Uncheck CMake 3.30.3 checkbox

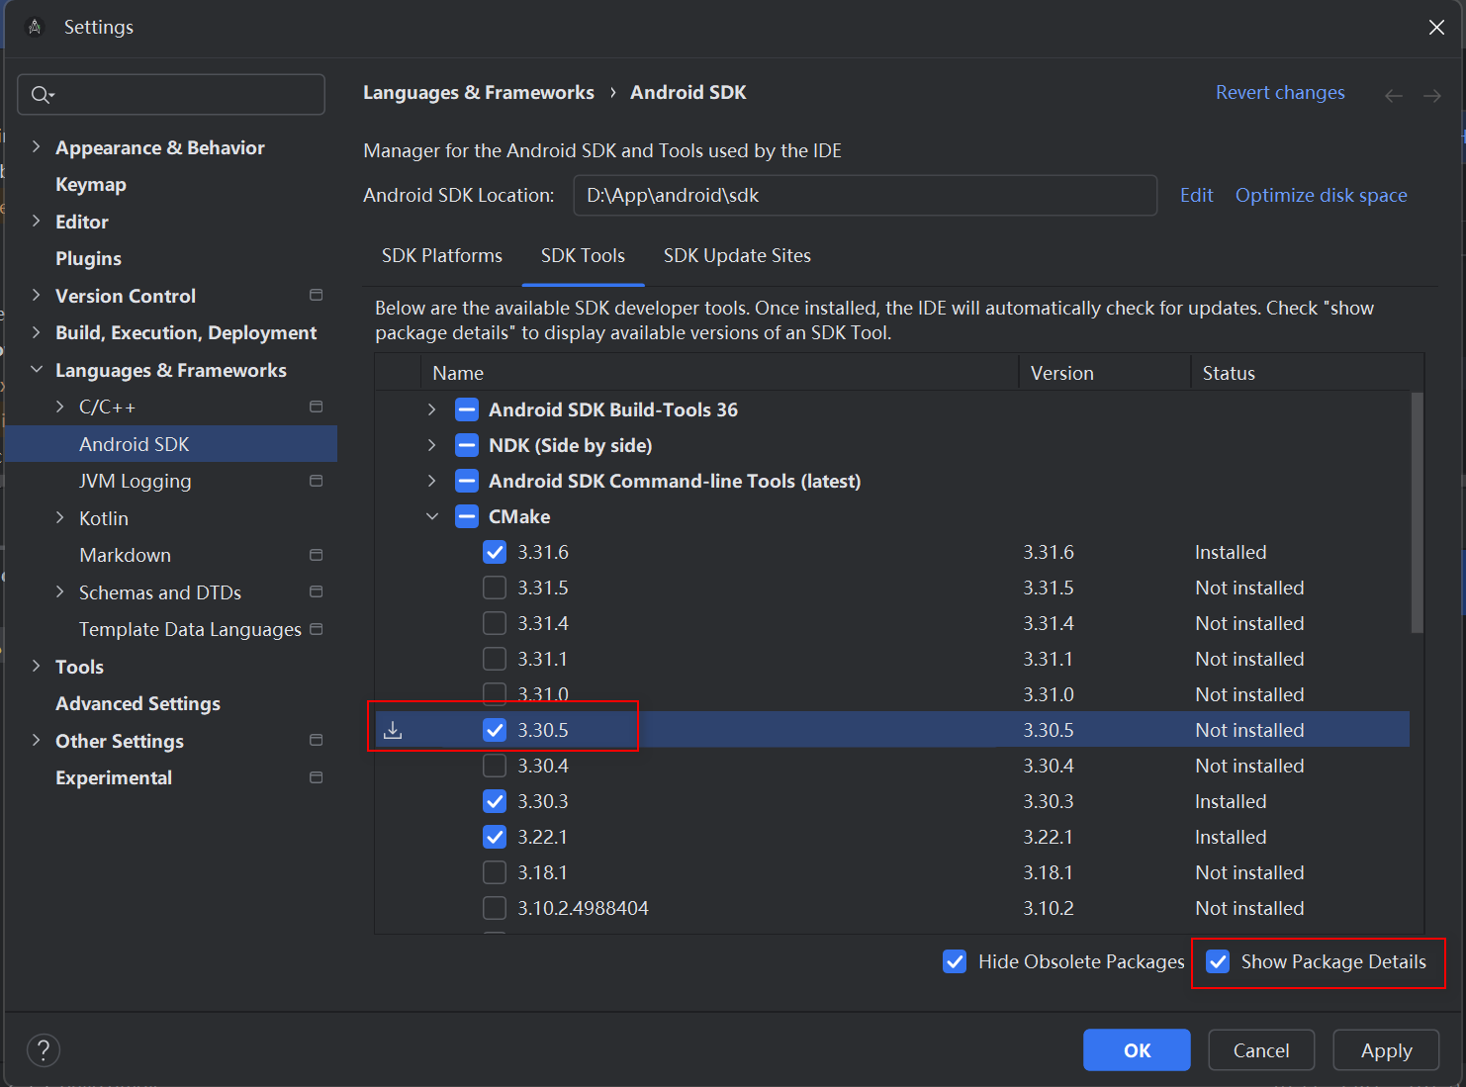(x=495, y=801)
